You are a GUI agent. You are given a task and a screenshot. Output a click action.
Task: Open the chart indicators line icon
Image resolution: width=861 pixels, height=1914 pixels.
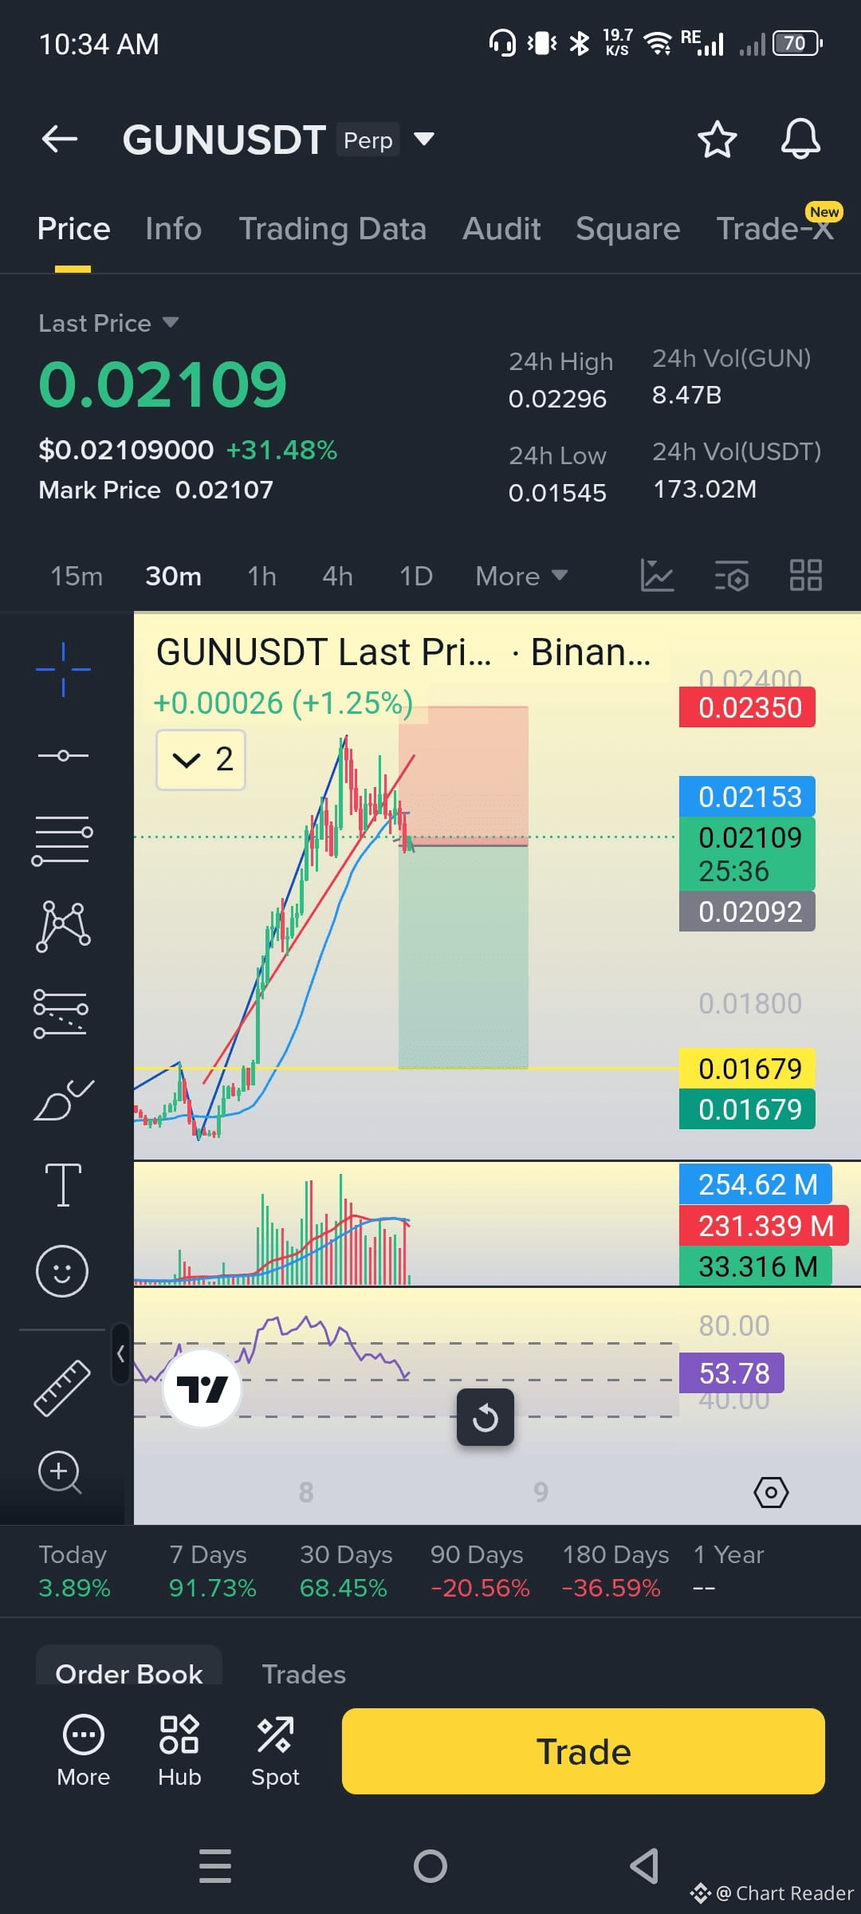coord(657,575)
